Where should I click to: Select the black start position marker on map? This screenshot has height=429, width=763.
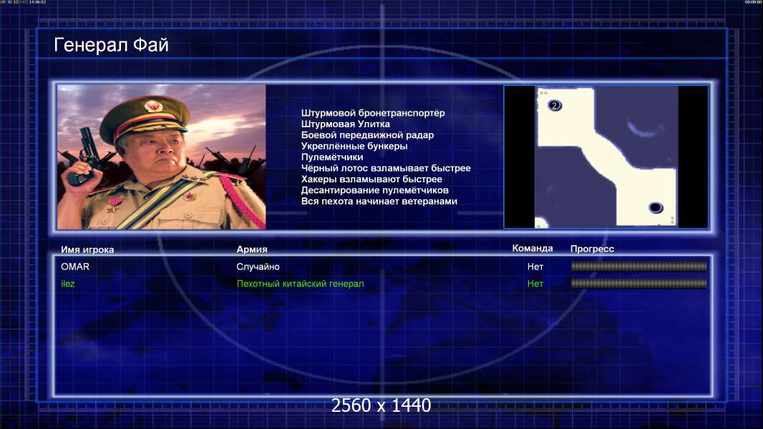[x=656, y=207]
